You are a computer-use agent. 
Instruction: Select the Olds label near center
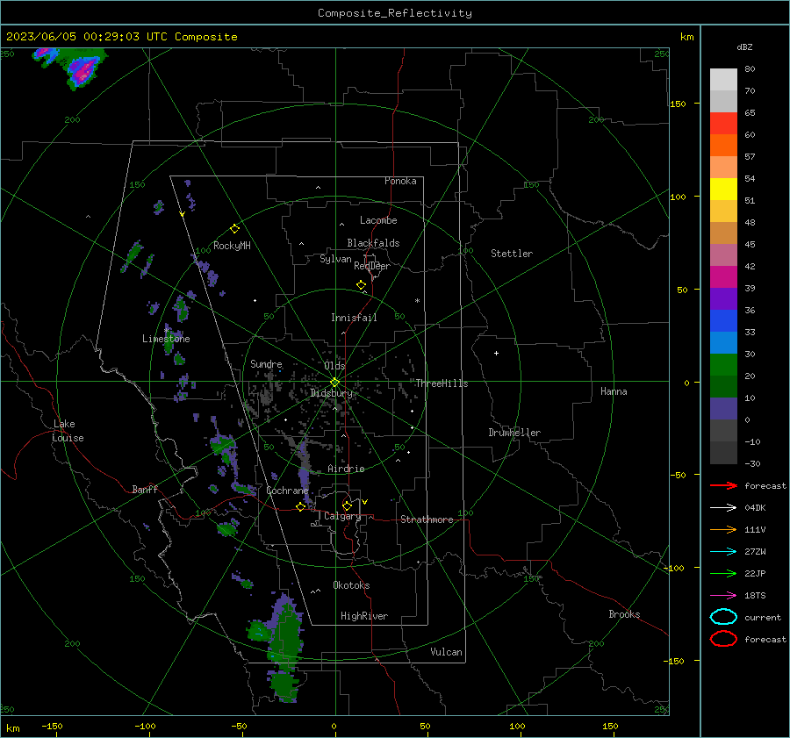click(x=334, y=366)
